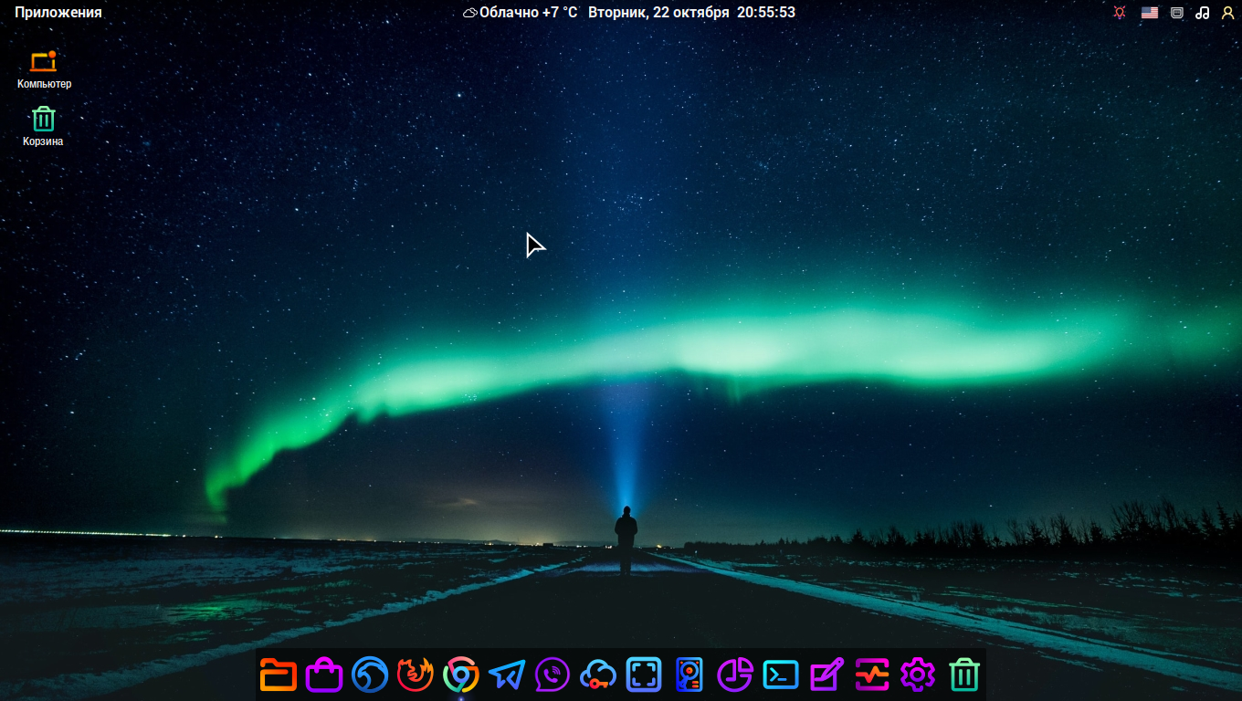Open the Компьютер desktop icon
The width and height of the screenshot is (1242, 701).
[44, 70]
